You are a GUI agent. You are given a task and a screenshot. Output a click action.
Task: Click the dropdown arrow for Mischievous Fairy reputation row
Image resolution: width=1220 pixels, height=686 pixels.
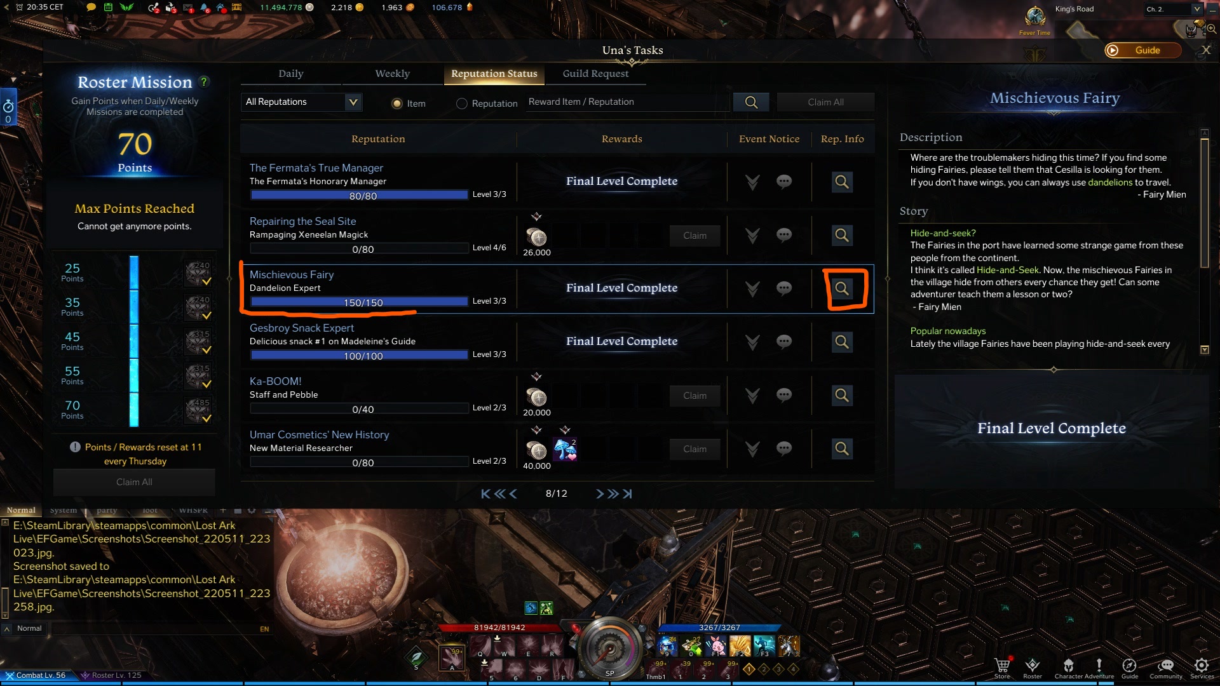(752, 288)
